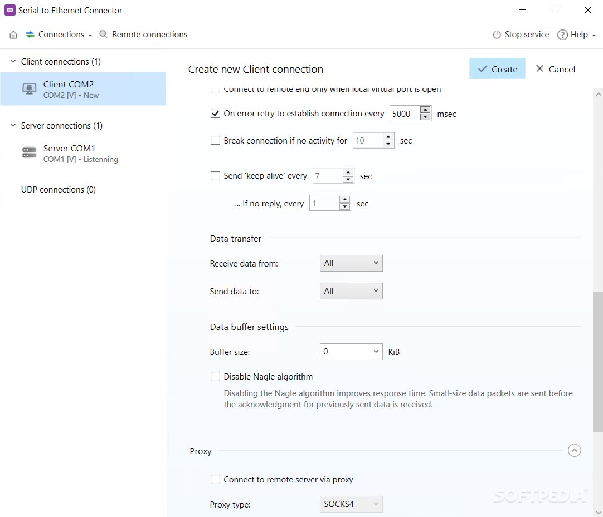Uncheck On error retry to establish connection
Image resolution: width=603 pixels, height=517 pixels.
click(215, 114)
